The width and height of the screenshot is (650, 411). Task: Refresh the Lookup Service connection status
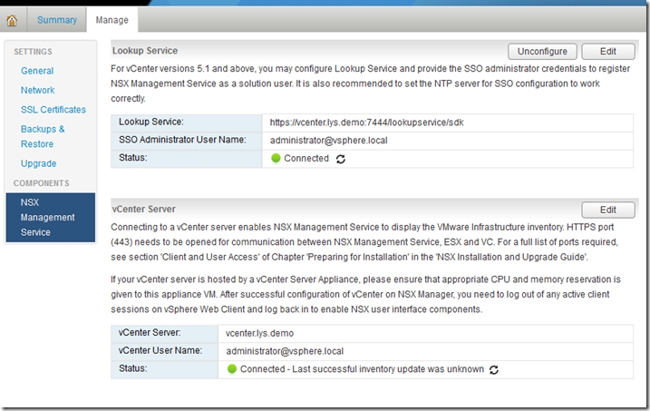tap(341, 159)
